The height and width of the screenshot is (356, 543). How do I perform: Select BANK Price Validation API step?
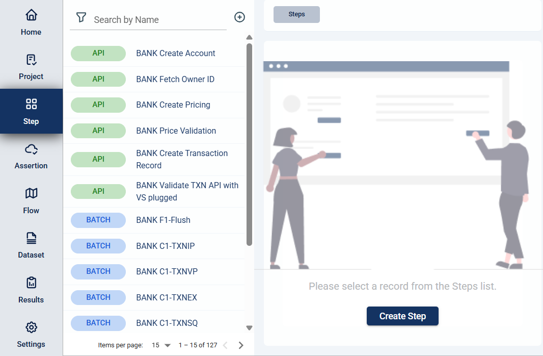tap(176, 131)
